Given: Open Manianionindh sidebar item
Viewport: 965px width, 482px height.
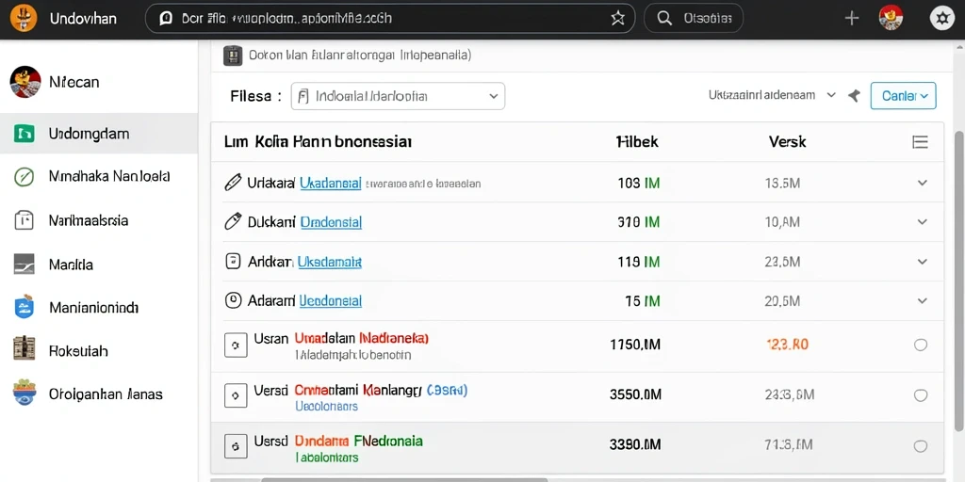Looking at the screenshot, I should (98, 308).
